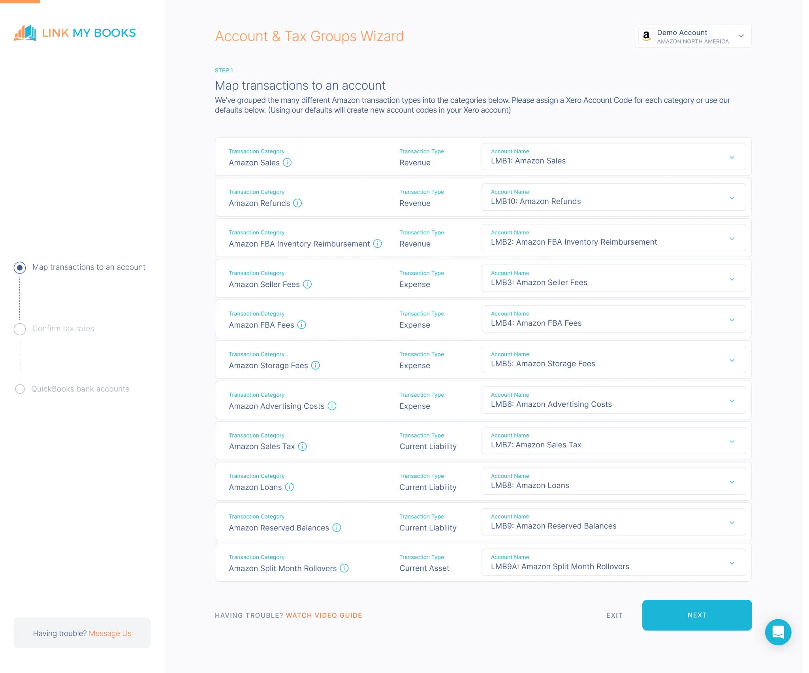
Task: Click the Account & Tax Groups Wizard title
Action: [x=309, y=36]
